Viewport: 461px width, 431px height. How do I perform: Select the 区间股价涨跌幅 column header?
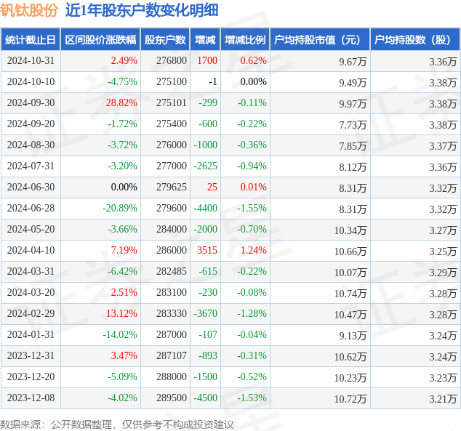[100, 40]
